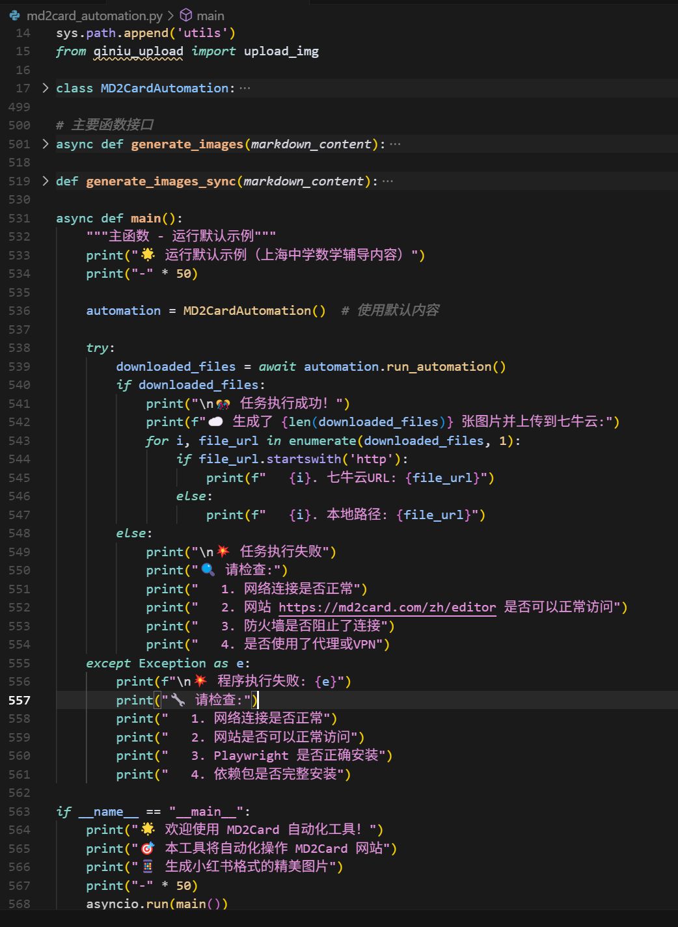The height and width of the screenshot is (927, 678).
Task: Click the ellipsis after class MD2CardAutomation
Action: click(243, 88)
